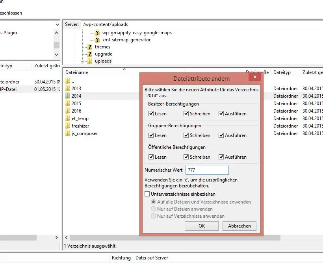This screenshot has width=323, height=274.
Task: Click the js_composer folder icon
Action: [x=68, y=133]
